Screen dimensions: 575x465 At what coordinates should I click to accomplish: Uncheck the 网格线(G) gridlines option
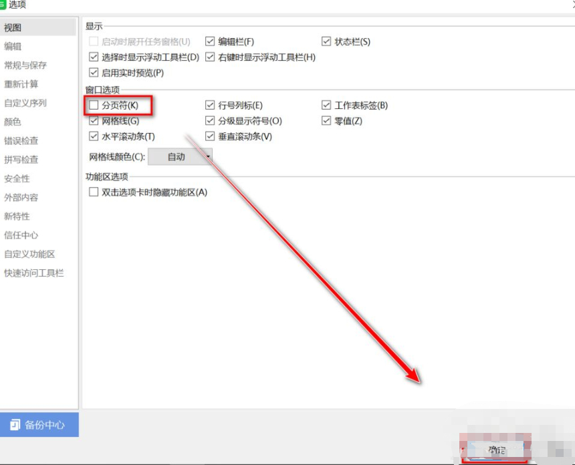click(94, 121)
